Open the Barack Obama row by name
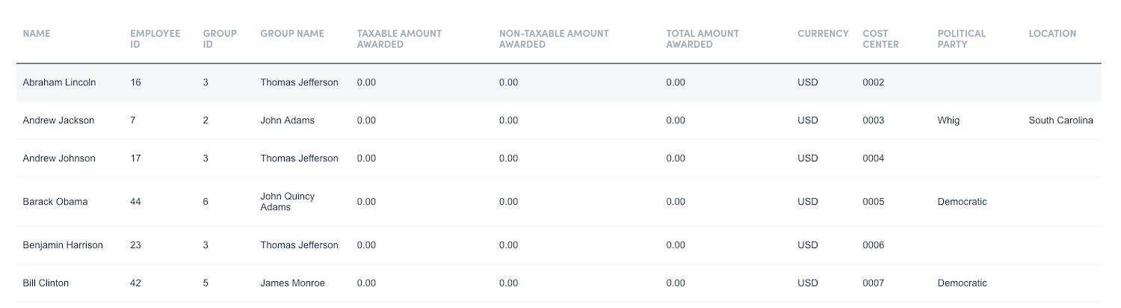 tap(55, 202)
